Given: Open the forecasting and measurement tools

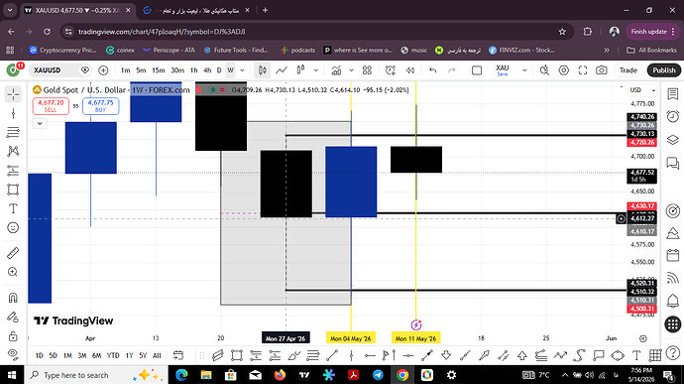Looking at the screenshot, I should click(x=13, y=171).
